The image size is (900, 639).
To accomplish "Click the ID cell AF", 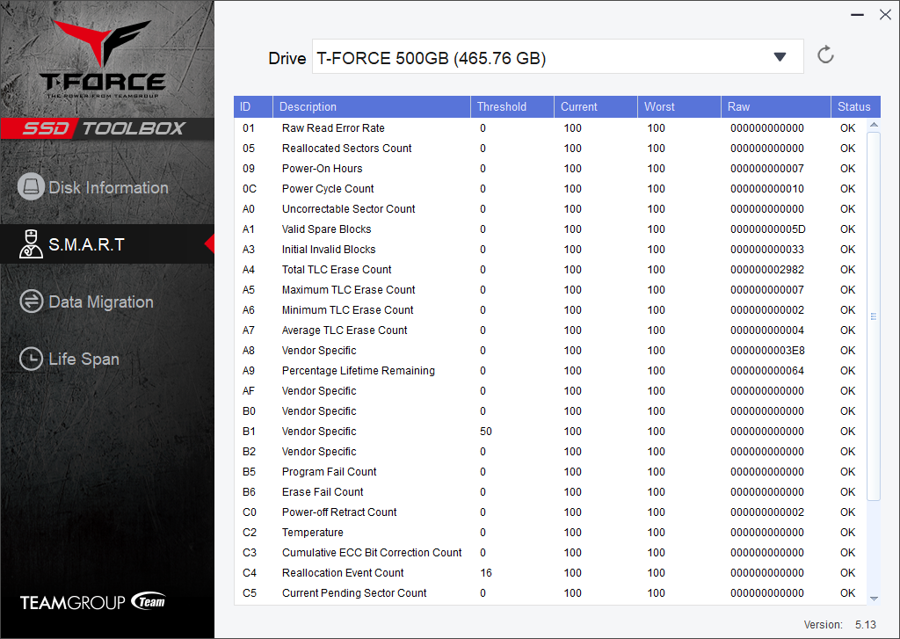I will point(249,390).
